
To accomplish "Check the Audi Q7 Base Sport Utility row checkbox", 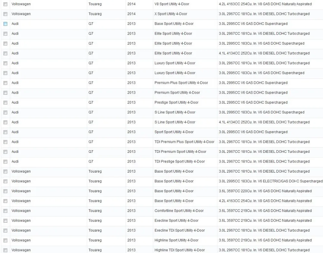I will coord(5,24).
